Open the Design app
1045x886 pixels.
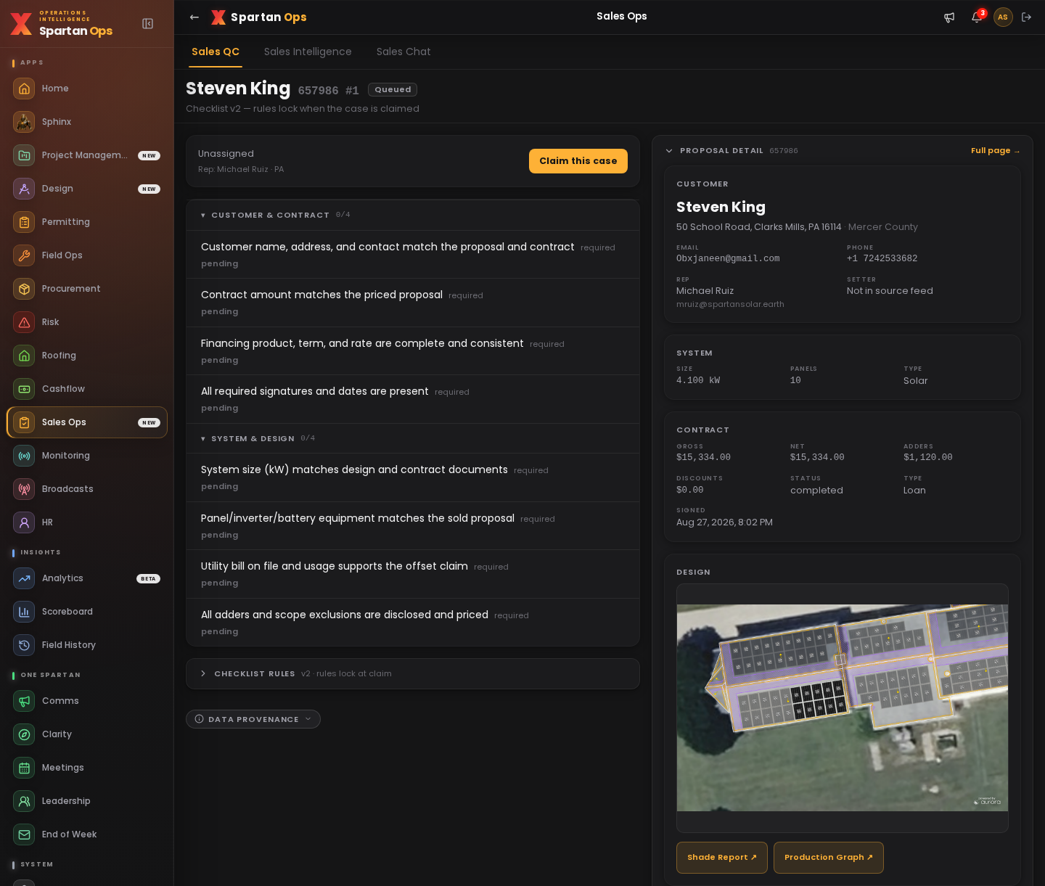(87, 189)
